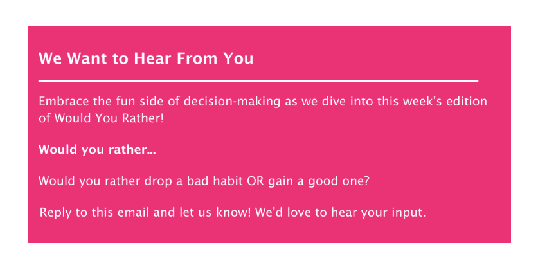Click "We'd love to hear your input." sentence

[x=341, y=213]
